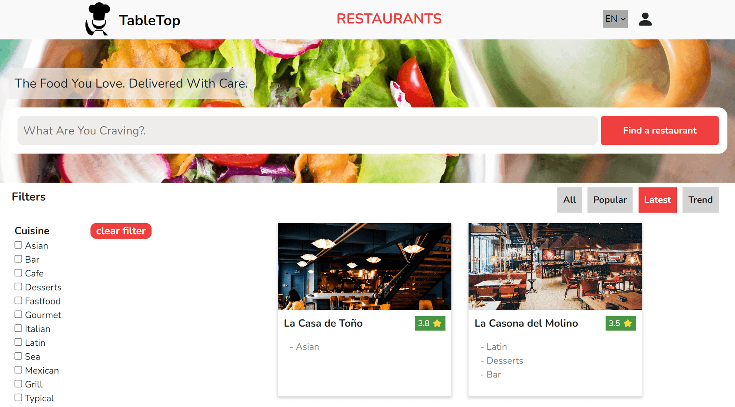
Task: Click the 3.5 star rating on La Casona del Molino
Action: pyautogui.click(x=621, y=323)
